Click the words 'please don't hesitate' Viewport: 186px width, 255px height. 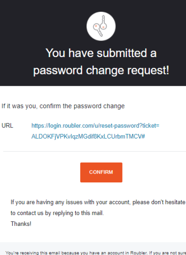coord(159,202)
